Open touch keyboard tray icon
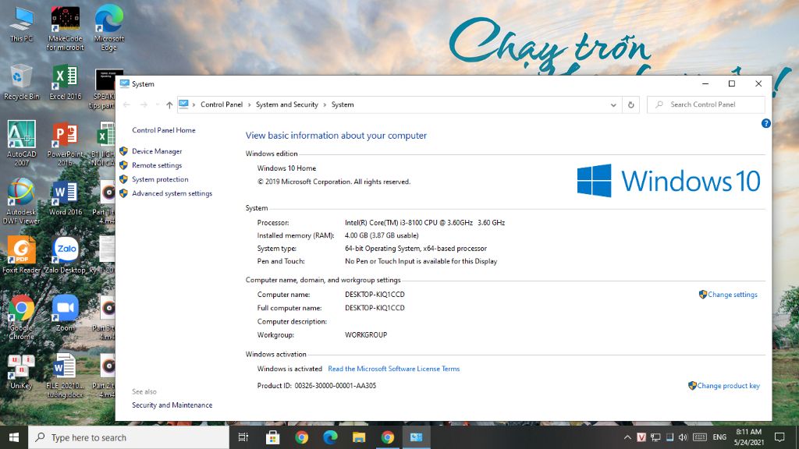799x449 pixels. coord(700,437)
